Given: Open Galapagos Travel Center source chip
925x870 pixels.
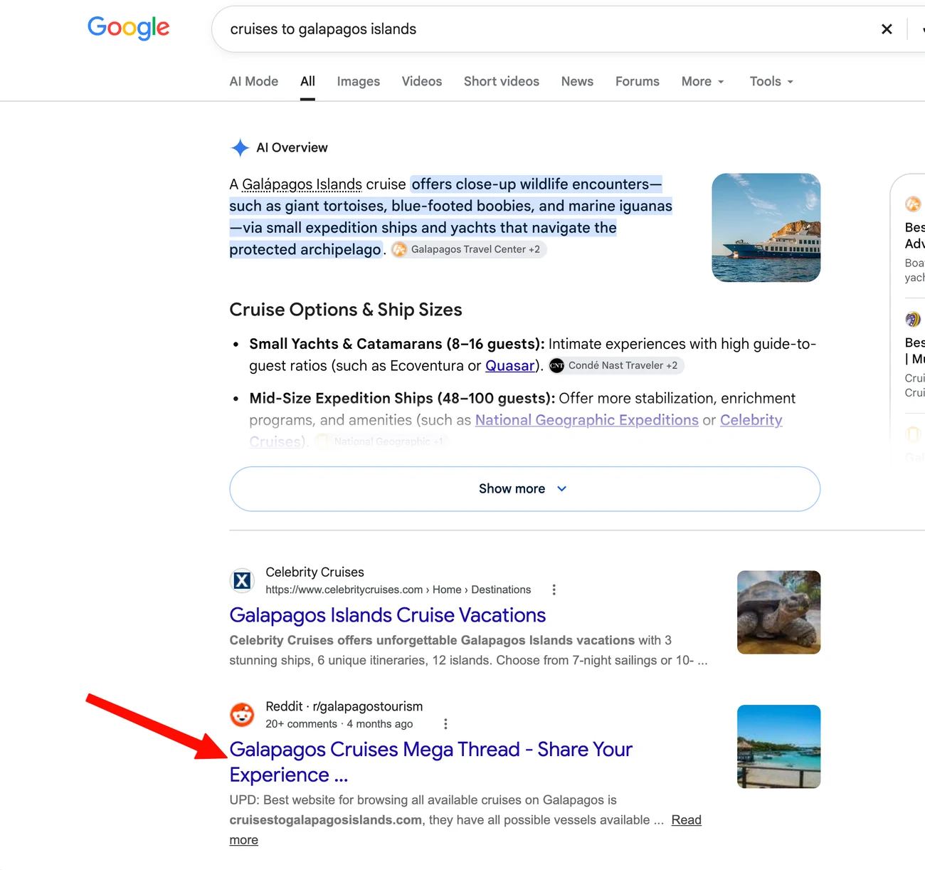Looking at the screenshot, I should (468, 249).
